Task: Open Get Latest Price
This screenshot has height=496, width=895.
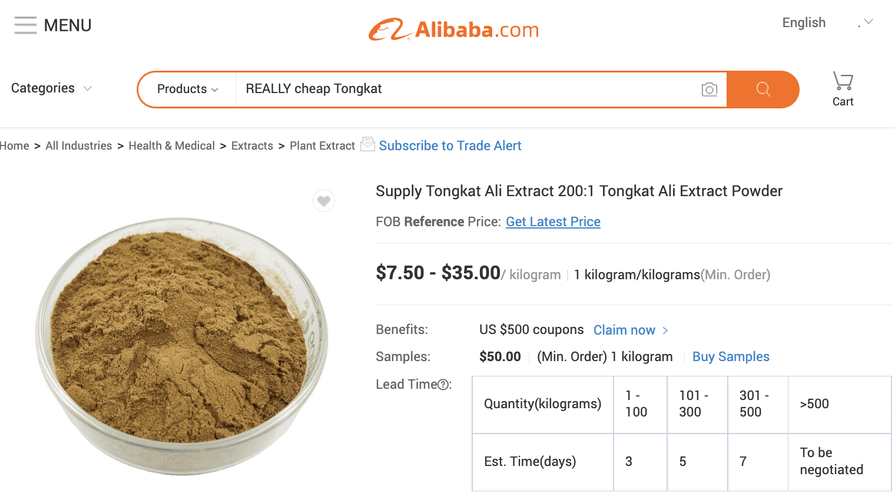Action: [x=552, y=221]
